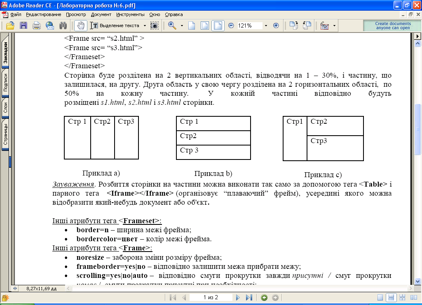Viewport: 422px width, 305px height.
Task: Open search with the binoculars icon
Action: tap(63, 25)
